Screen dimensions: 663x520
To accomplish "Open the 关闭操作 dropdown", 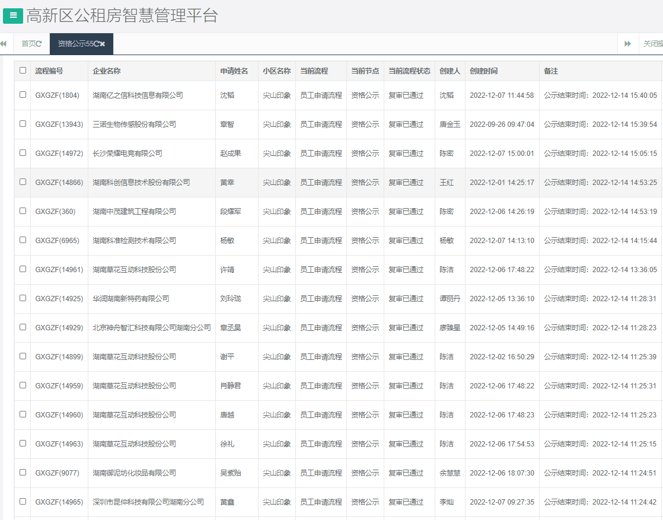I will tap(652, 43).
